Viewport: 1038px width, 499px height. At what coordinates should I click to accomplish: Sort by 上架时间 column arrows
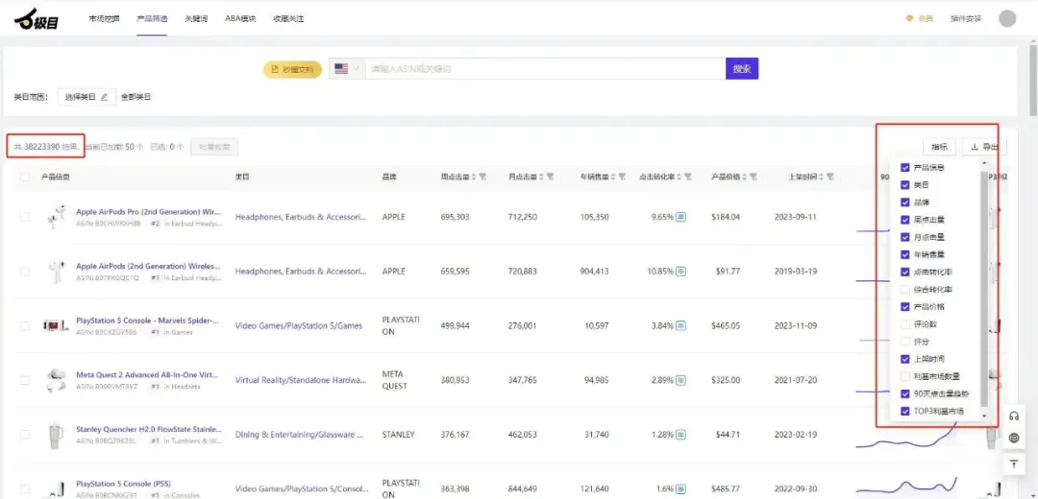(822, 178)
